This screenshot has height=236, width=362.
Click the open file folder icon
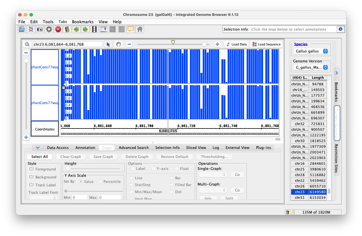pos(22,29)
